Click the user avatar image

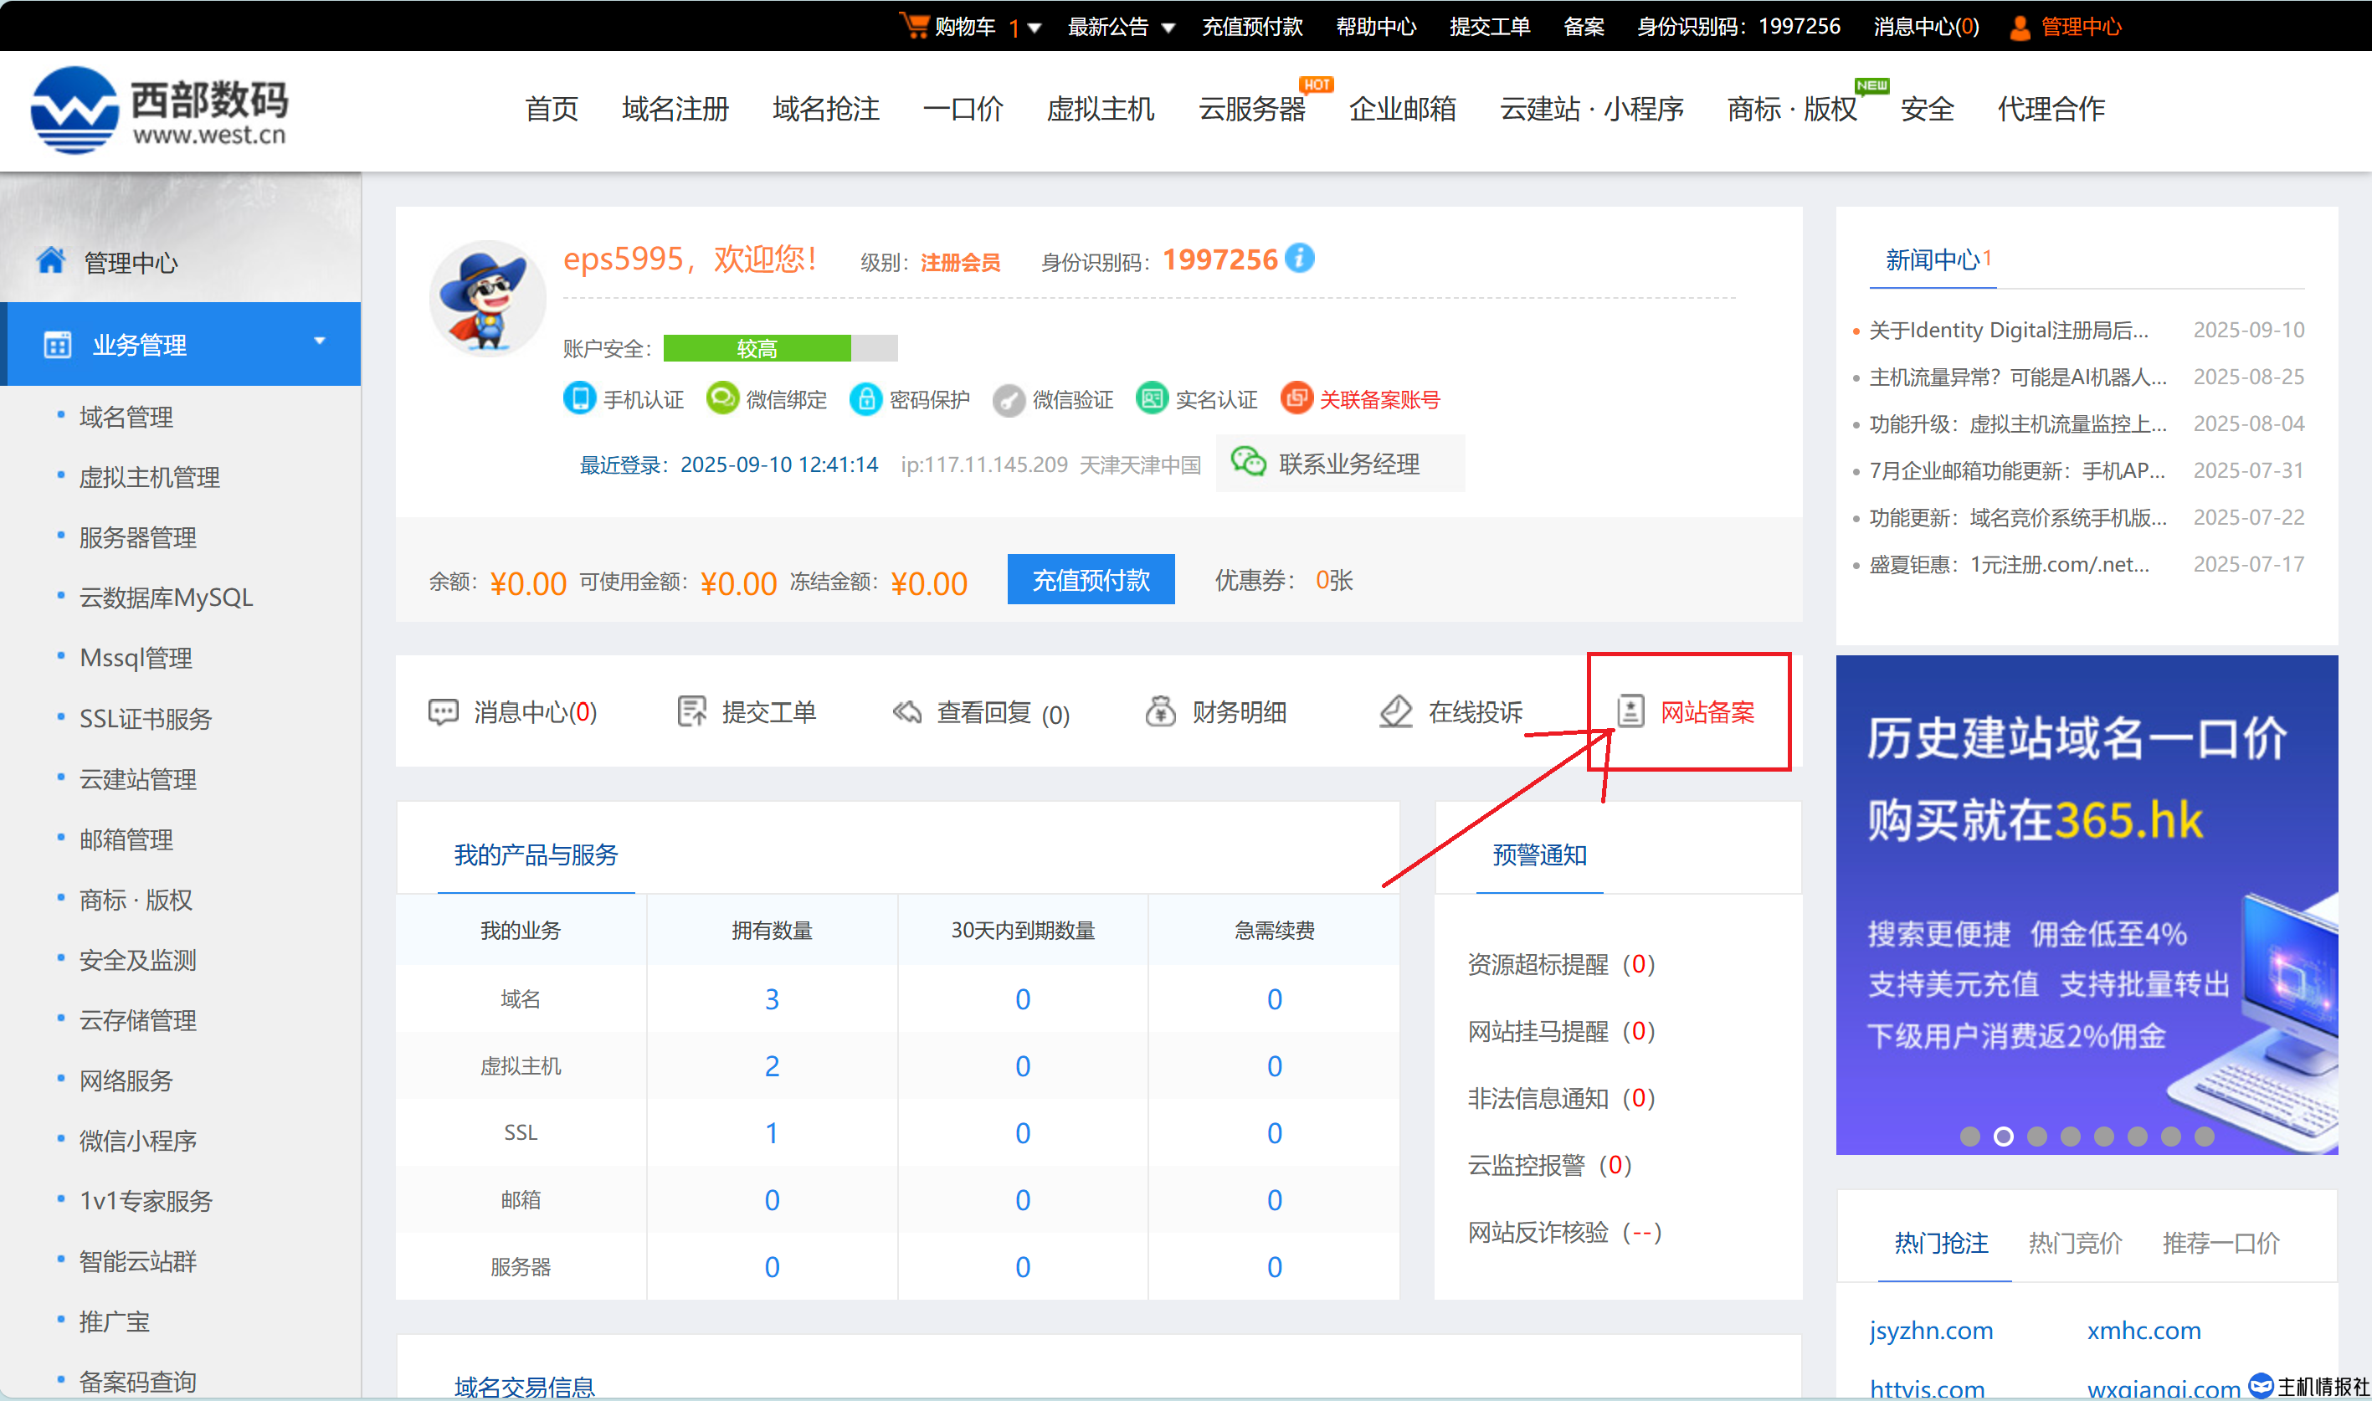pyautogui.click(x=488, y=300)
